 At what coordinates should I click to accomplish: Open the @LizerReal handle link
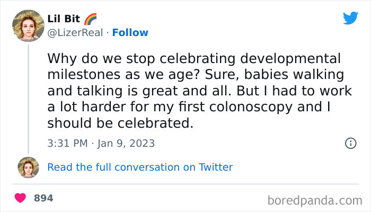tap(74, 33)
